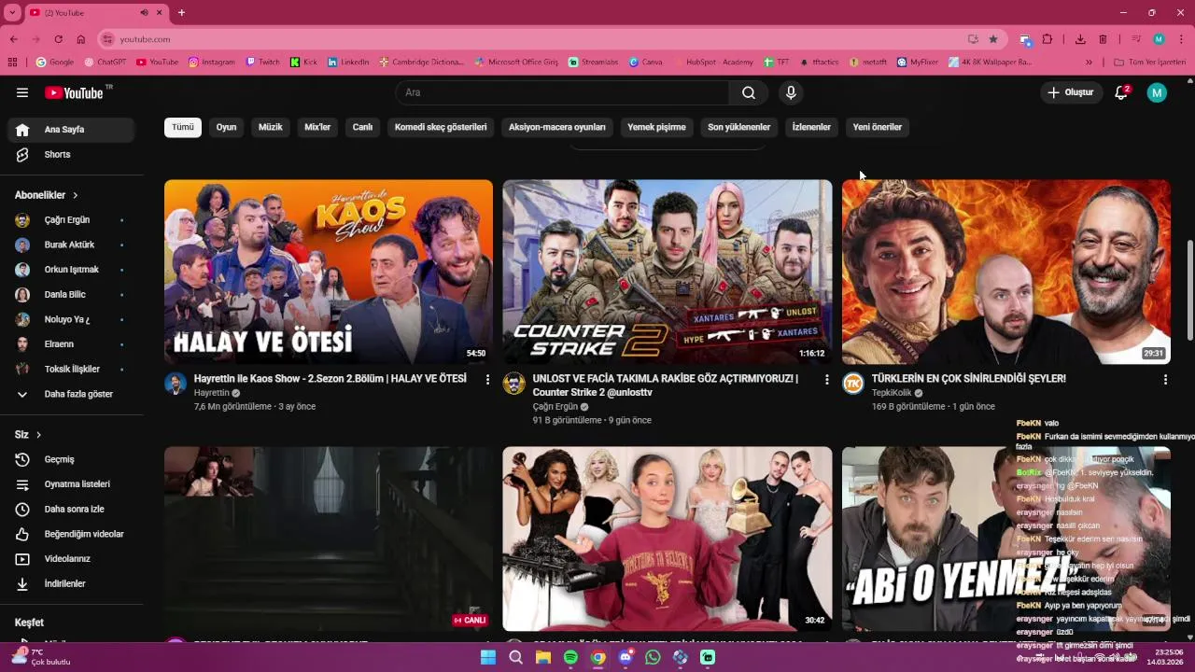Select the Oyun filter chip
Screen dimensions: 1195x672
[x=226, y=127]
